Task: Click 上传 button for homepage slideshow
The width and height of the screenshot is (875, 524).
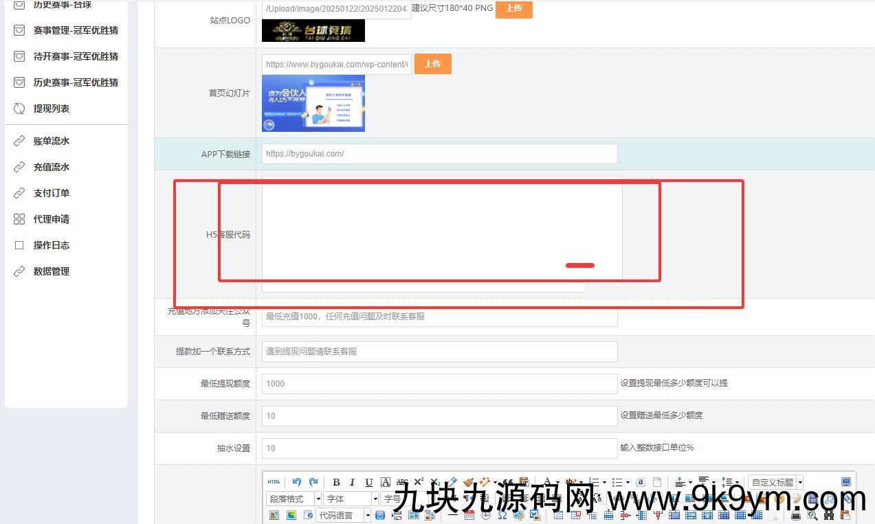Action: pyautogui.click(x=432, y=64)
